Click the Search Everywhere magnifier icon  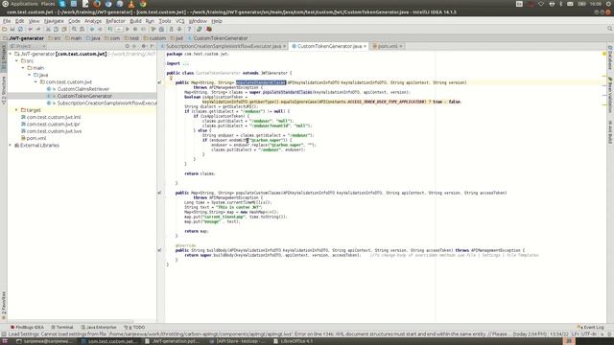(610, 29)
